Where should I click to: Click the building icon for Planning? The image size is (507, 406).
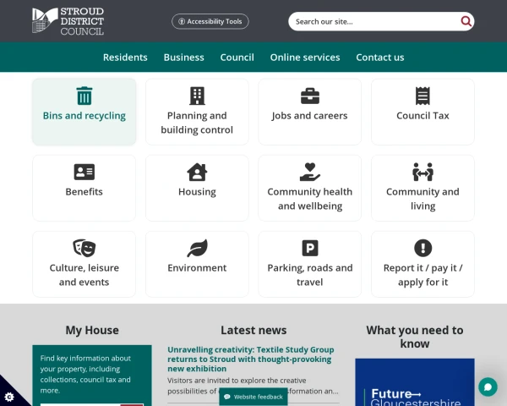[x=197, y=96]
